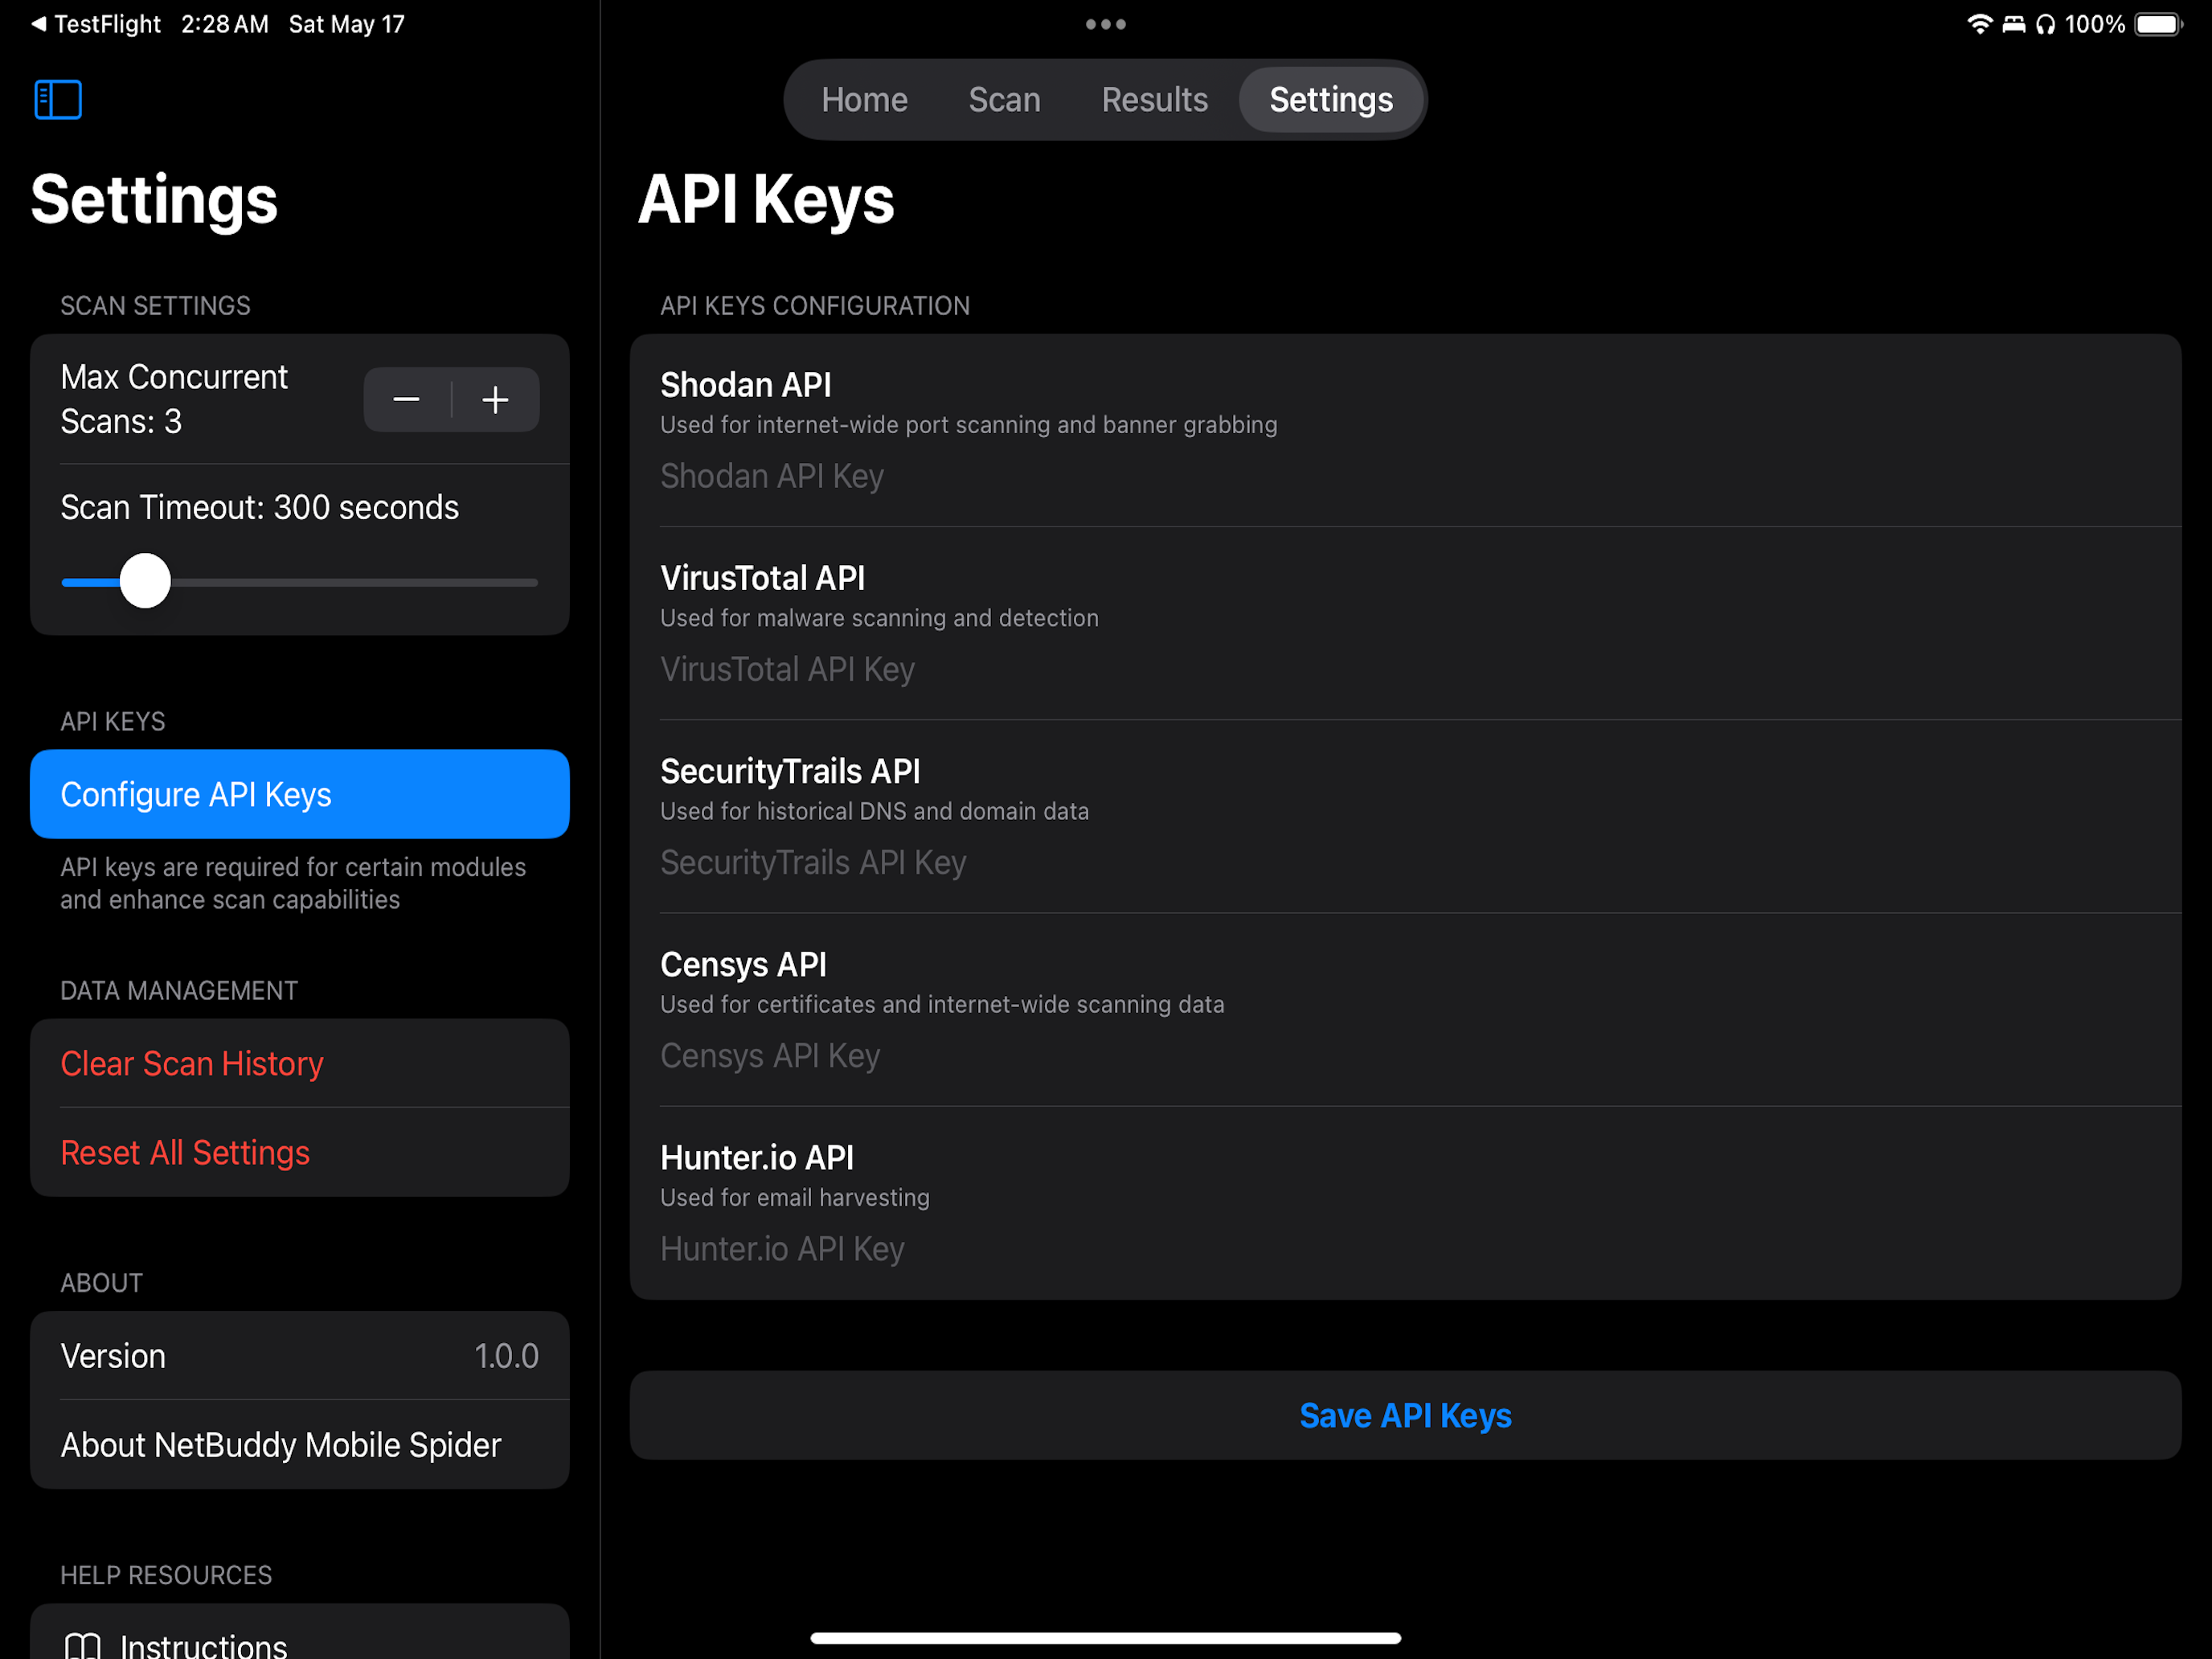Select the Settings tab

1330,100
